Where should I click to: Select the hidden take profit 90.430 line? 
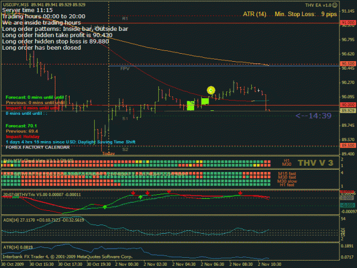(57, 35)
